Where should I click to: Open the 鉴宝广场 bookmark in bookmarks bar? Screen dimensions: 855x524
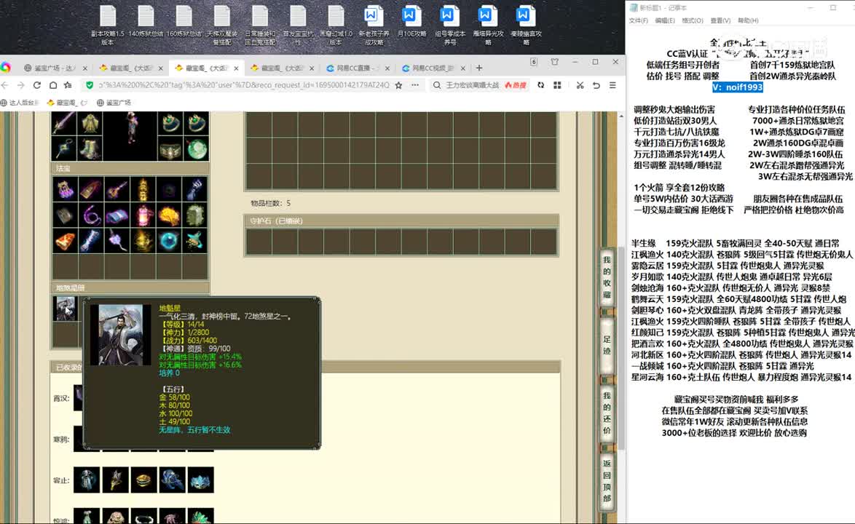pos(114,103)
